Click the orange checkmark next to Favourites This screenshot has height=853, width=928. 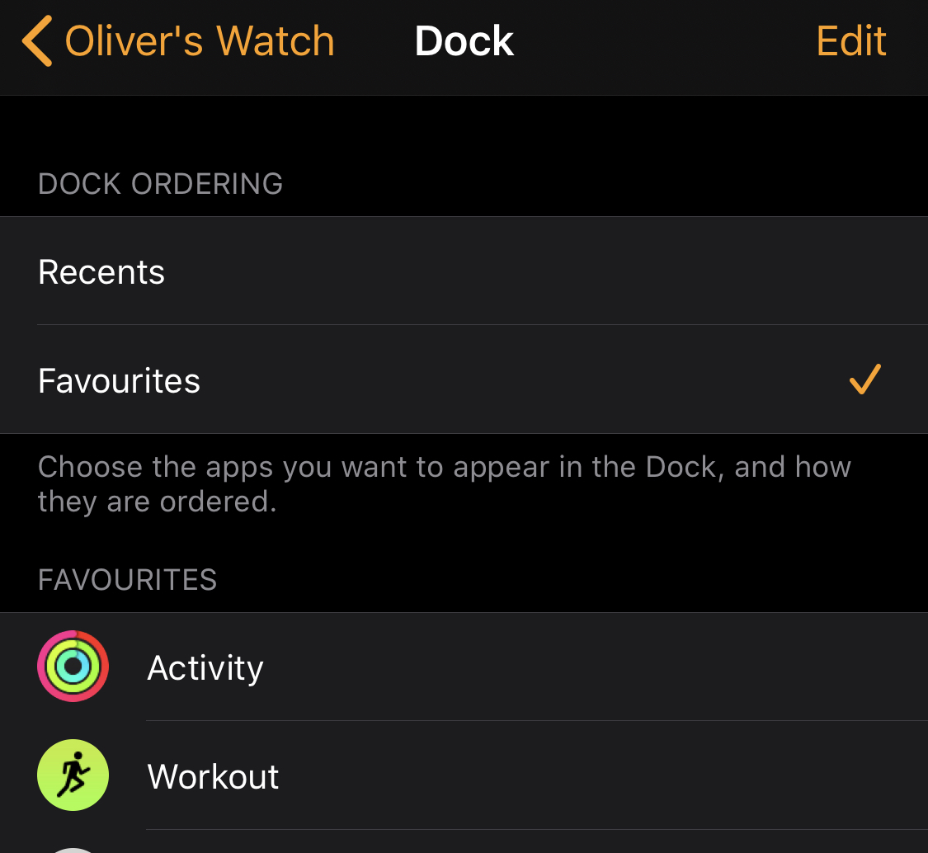click(x=864, y=379)
